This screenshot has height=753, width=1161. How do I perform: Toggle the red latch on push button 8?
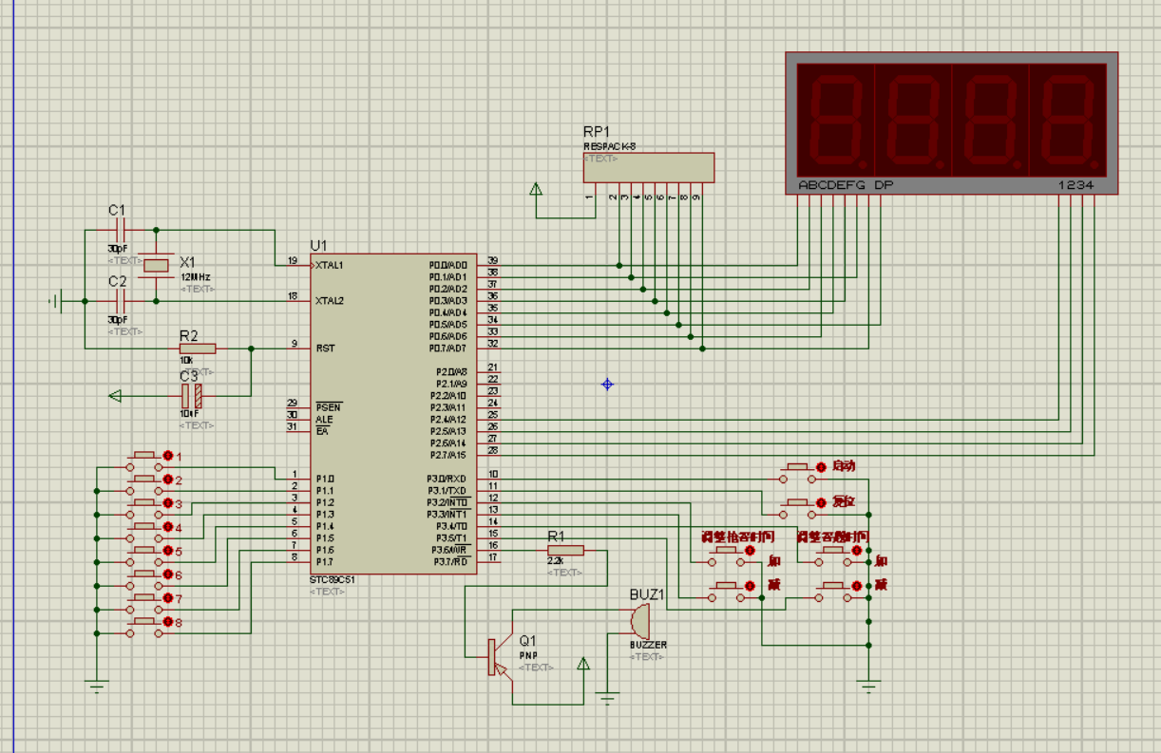click(168, 622)
